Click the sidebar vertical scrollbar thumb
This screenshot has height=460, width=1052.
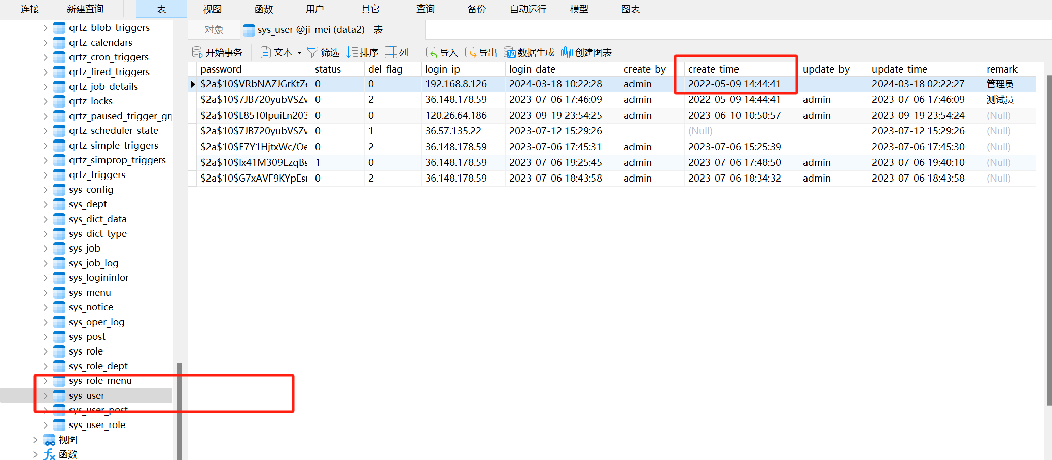point(179,411)
